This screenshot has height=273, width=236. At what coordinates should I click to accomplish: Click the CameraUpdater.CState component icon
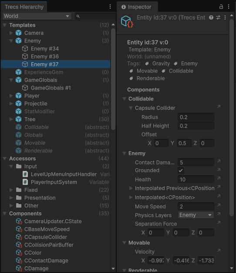(x=19, y=221)
